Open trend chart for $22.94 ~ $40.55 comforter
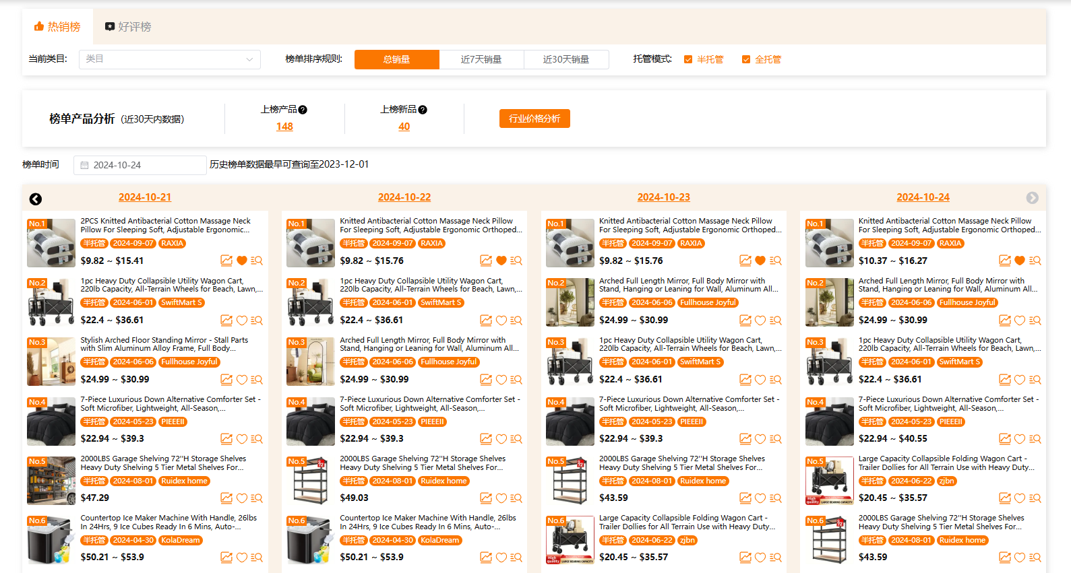 click(1005, 439)
